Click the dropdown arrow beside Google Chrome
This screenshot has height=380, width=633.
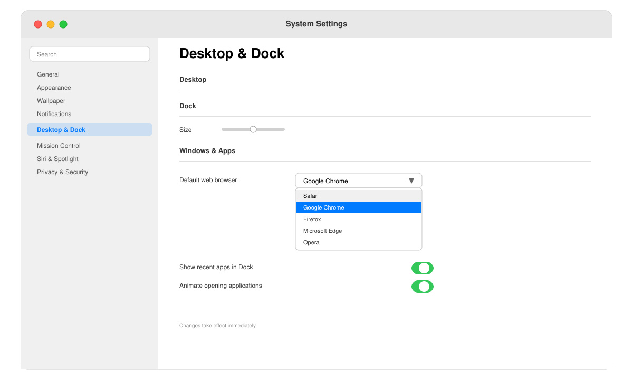411,180
